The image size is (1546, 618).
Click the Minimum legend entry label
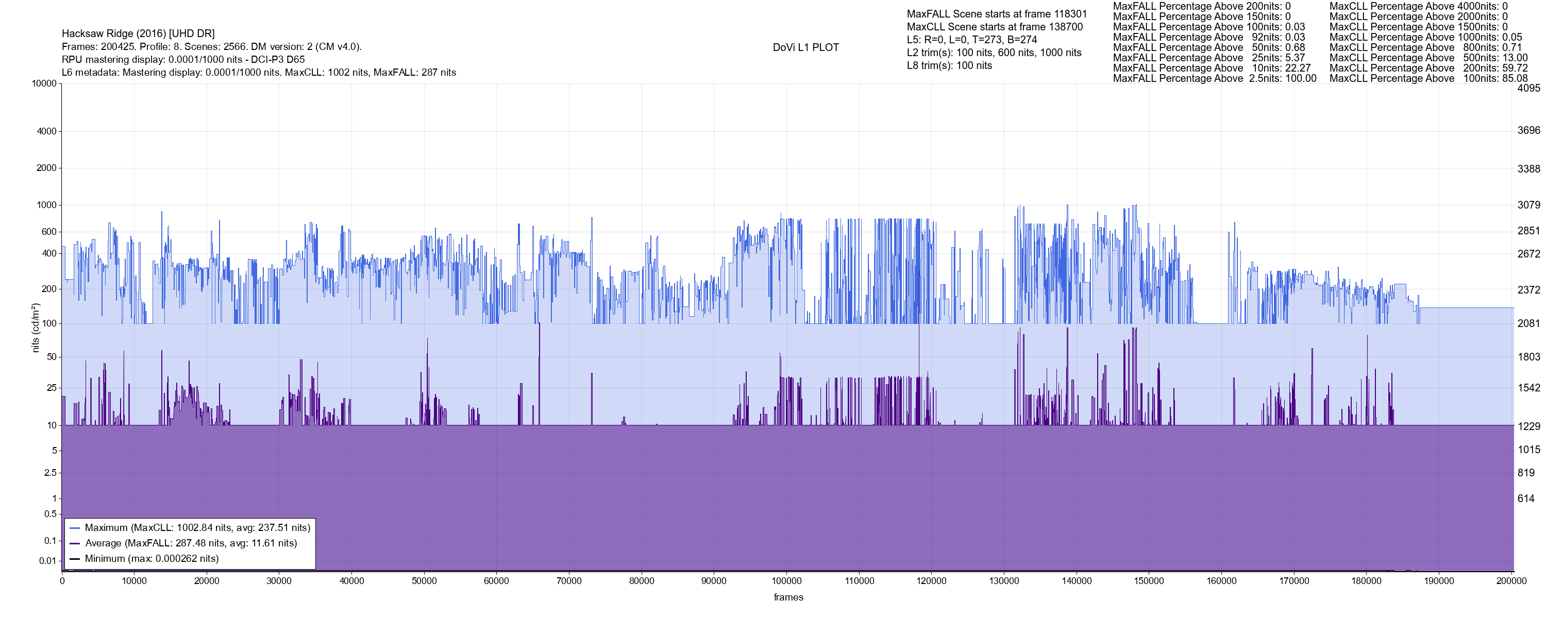(x=151, y=559)
